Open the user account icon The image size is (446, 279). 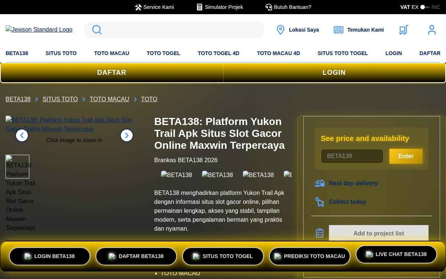point(432,30)
